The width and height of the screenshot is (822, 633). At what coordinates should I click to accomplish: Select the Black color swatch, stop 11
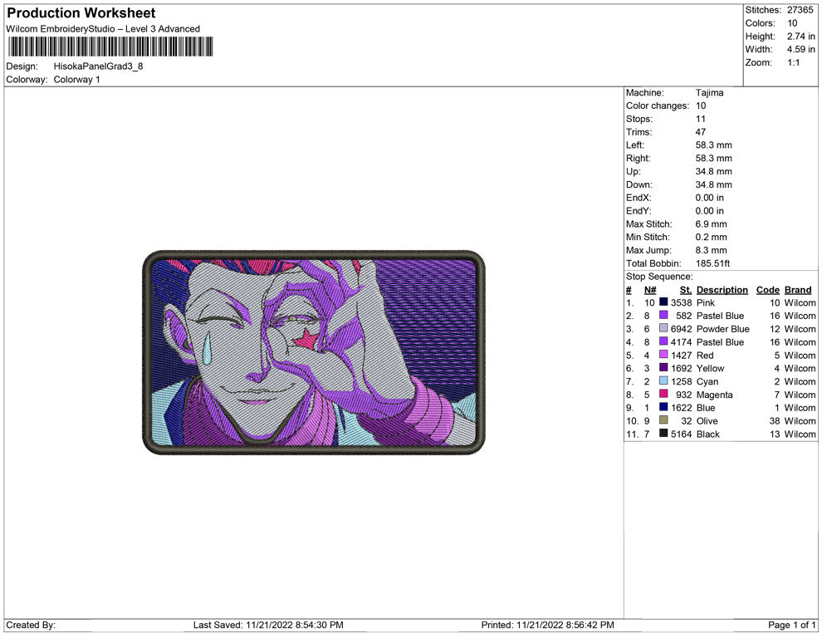tap(663, 433)
